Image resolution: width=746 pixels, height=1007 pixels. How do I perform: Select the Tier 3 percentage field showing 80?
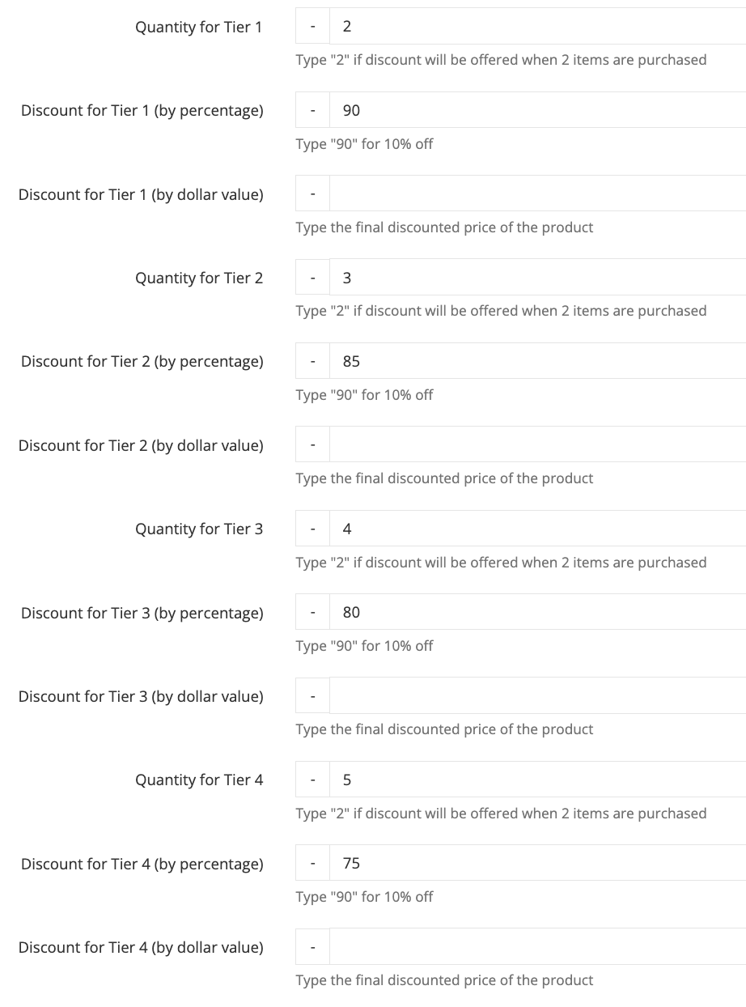point(537,612)
